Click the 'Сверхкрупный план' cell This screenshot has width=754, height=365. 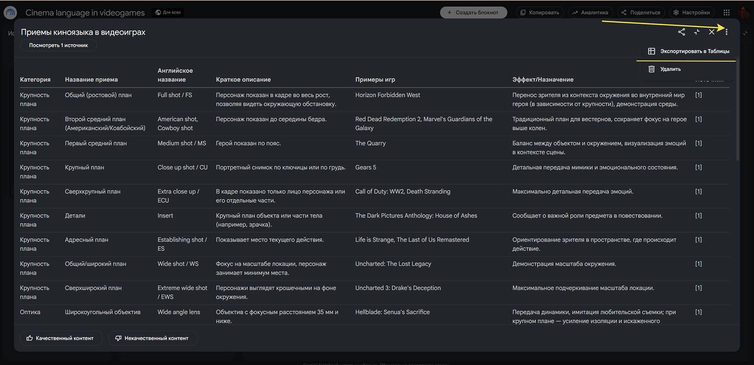[93, 192]
